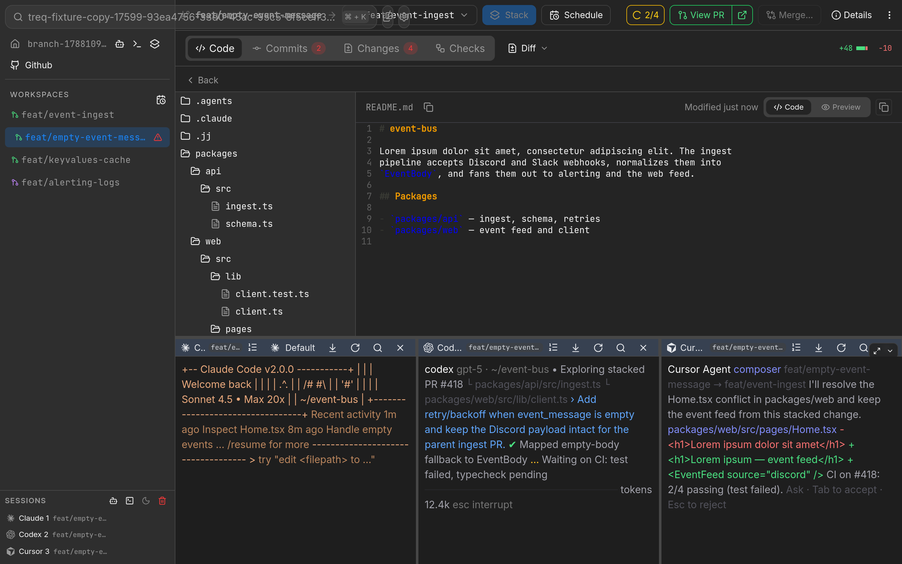Copy file contents icon beside Preview
The width and height of the screenshot is (902, 564).
click(x=884, y=107)
